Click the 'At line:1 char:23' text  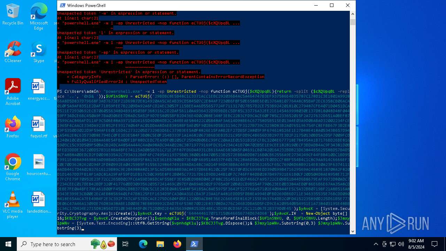point(78,38)
